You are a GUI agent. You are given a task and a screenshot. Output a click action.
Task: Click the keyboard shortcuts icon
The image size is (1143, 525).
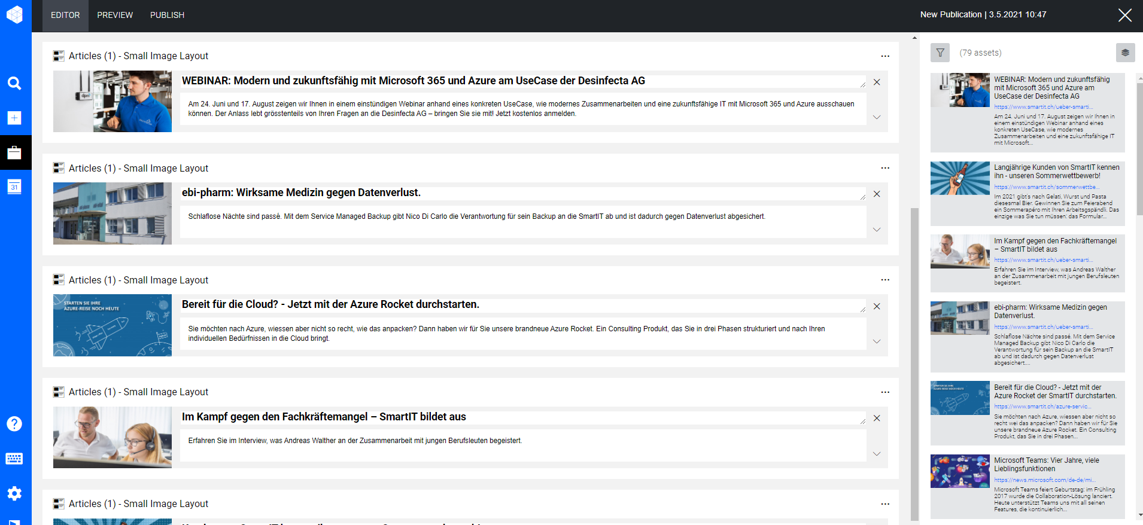[x=14, y=459]
